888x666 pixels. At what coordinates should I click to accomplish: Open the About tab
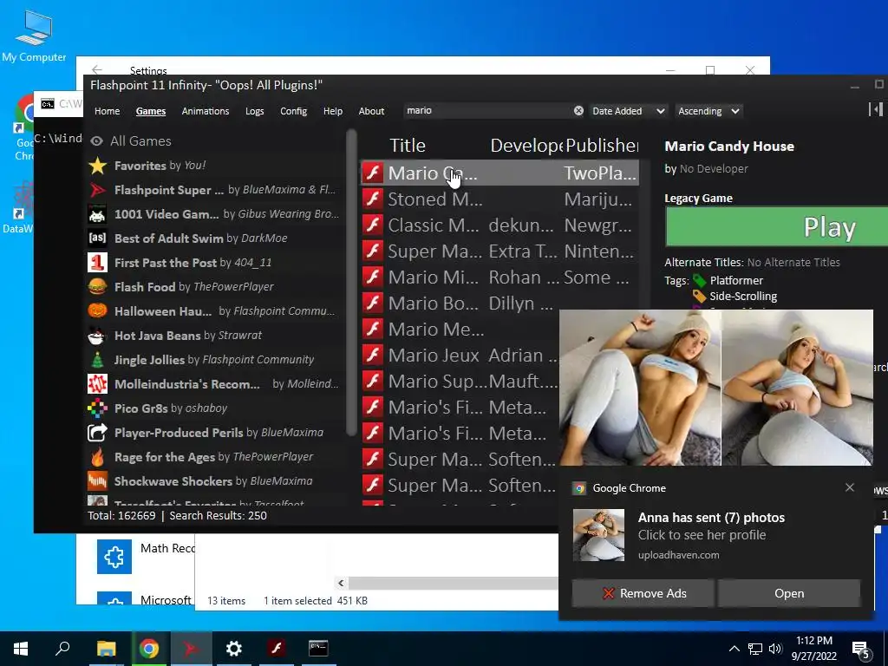click(371, 111)
